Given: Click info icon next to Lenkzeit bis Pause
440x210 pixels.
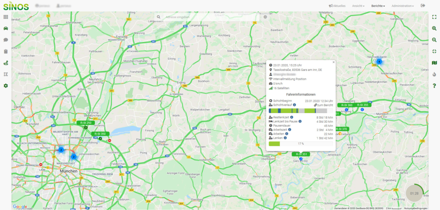Looking at the screenshot, I should pyautogui.click(x=300, y=121).
